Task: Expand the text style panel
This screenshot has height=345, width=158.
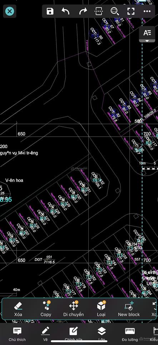Action: coord(147,34)
